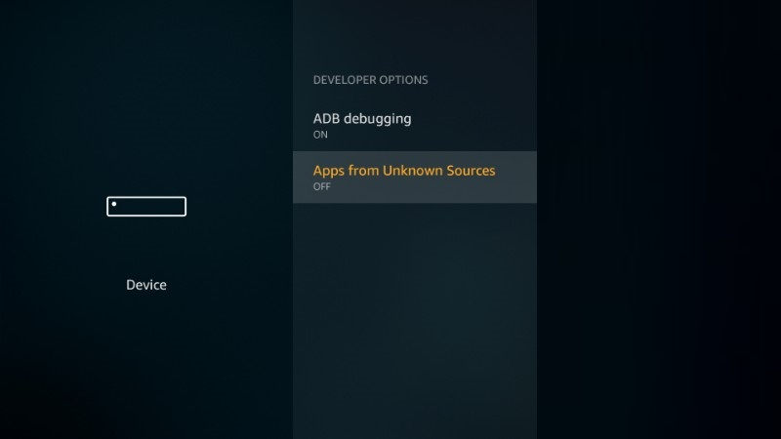Click the ADB debugging title text
The width and height of the screenshot is (781, 439).
click(x=362, y=119)
